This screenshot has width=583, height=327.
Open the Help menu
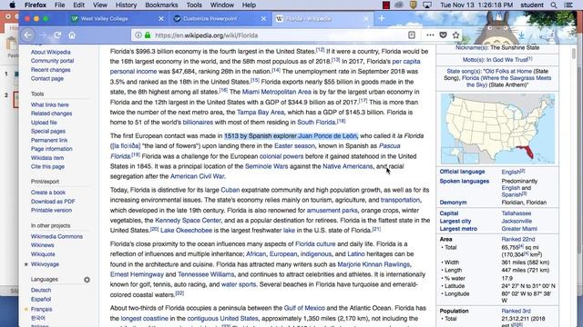[249, 5]
